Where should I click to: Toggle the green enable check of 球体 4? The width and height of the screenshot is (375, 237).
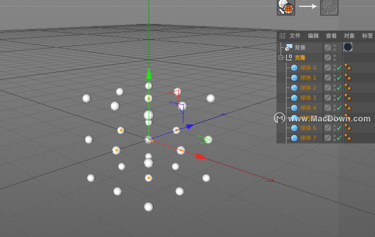click(x=339, y=108)
